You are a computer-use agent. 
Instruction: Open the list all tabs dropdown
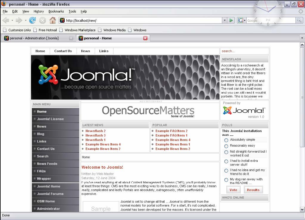[x=302, y=38]
